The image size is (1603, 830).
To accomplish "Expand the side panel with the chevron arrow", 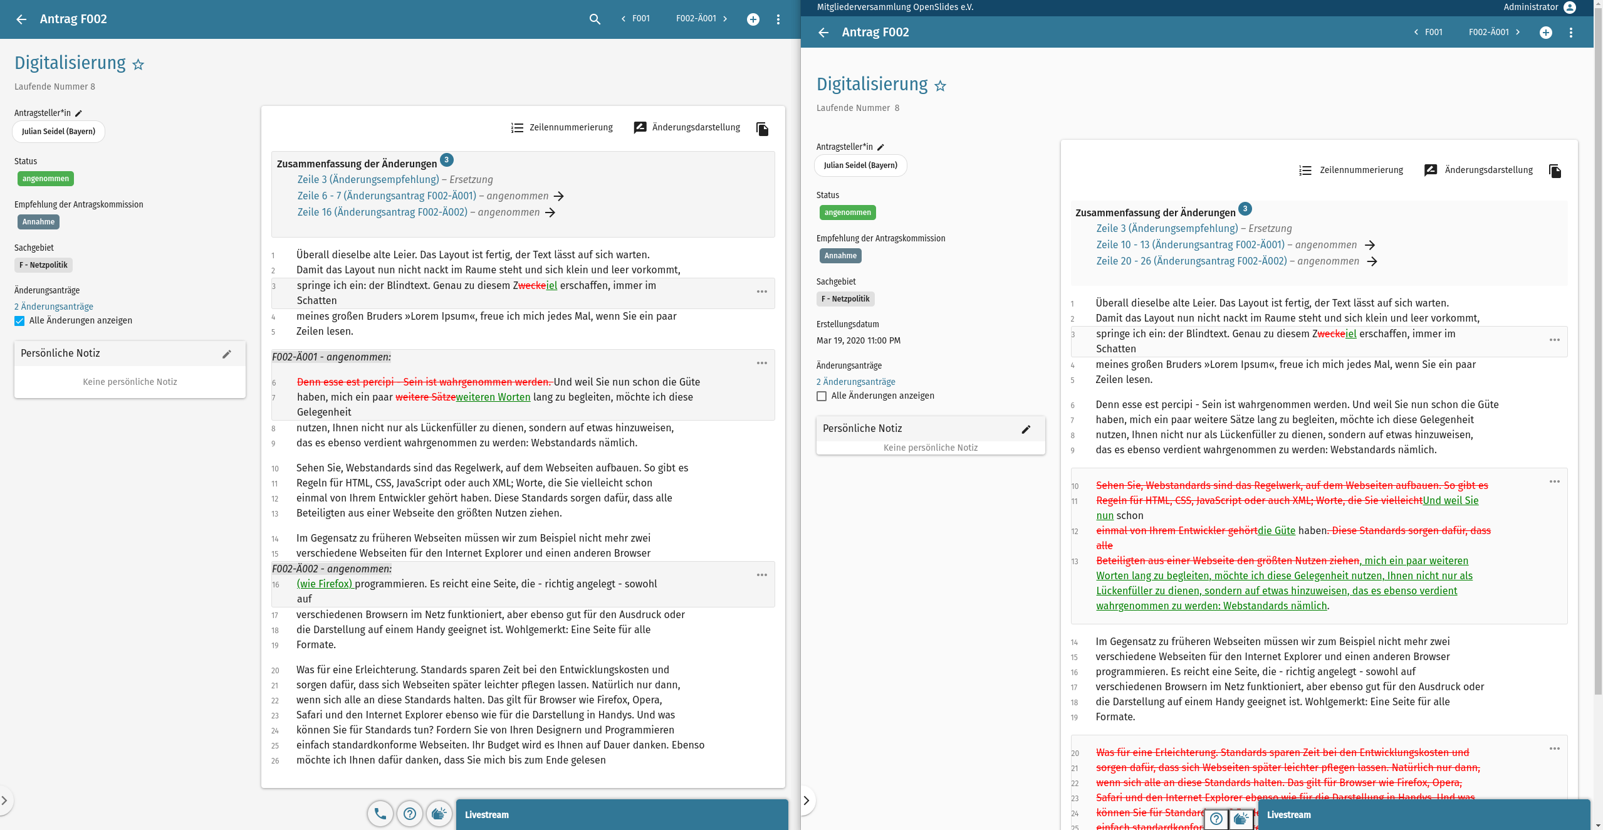I will click(x=5, y=801).
